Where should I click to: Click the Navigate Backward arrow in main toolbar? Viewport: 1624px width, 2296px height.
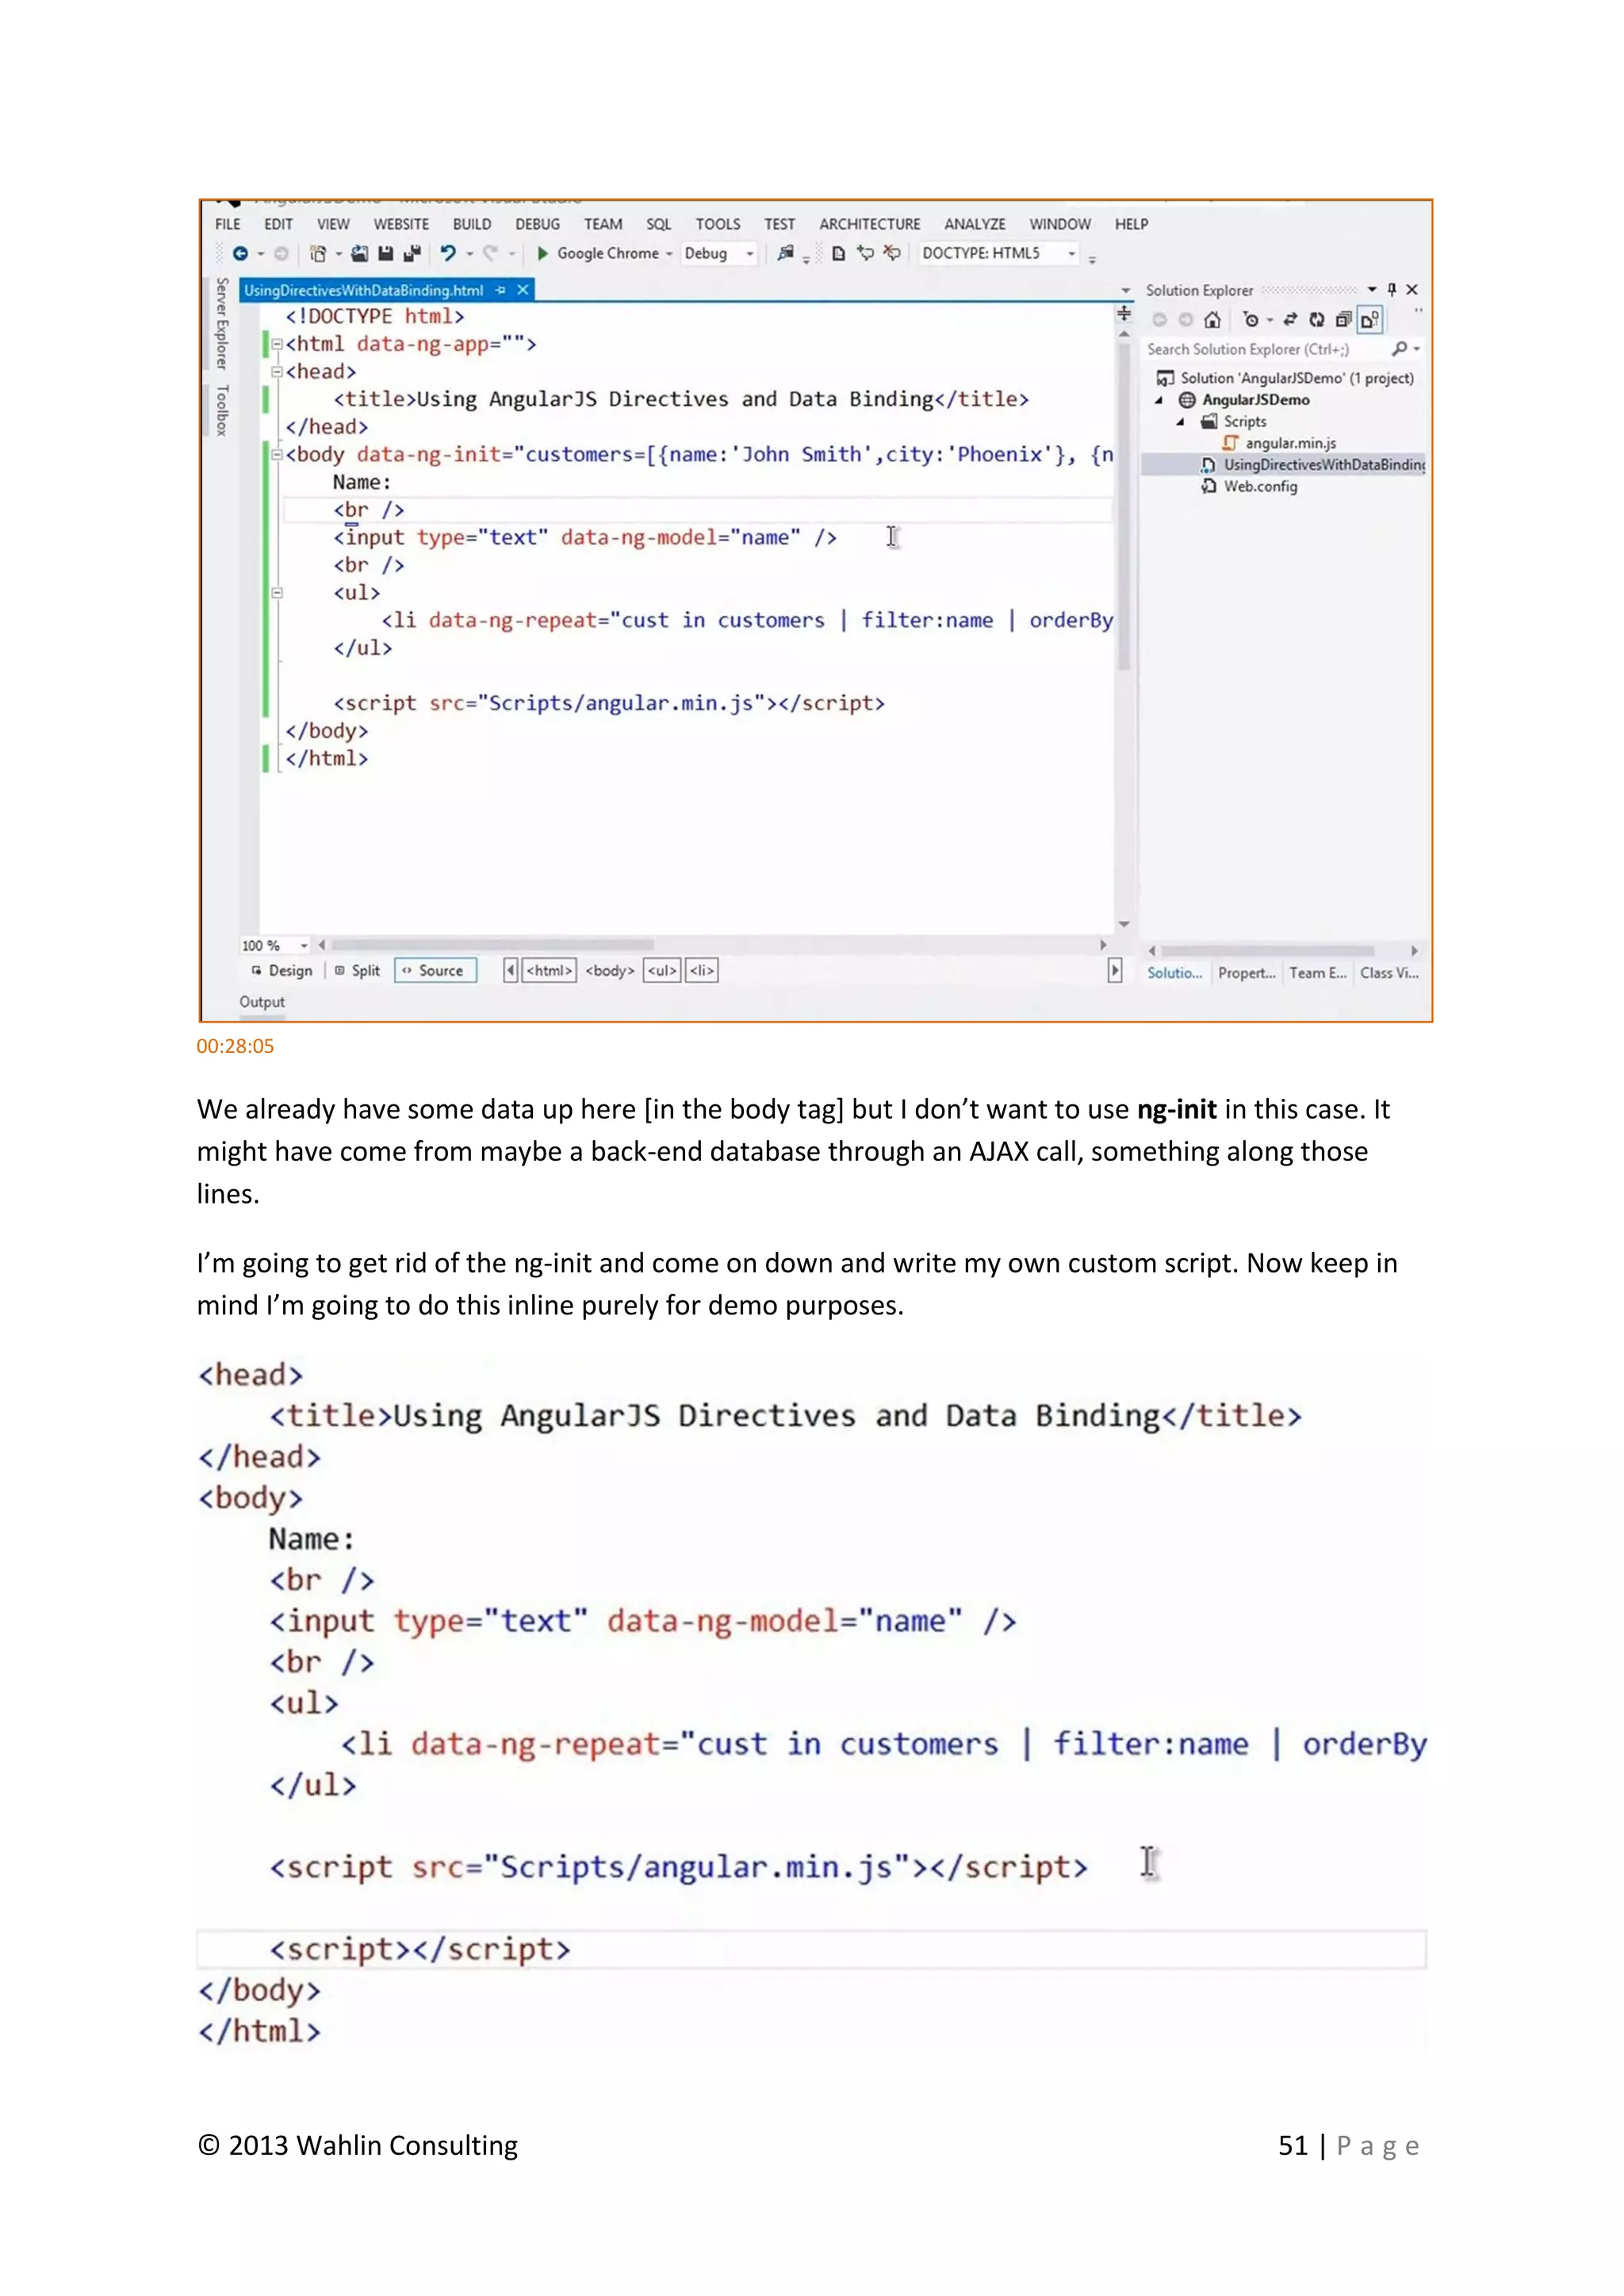pyautogui.click(x=240, y=254)
